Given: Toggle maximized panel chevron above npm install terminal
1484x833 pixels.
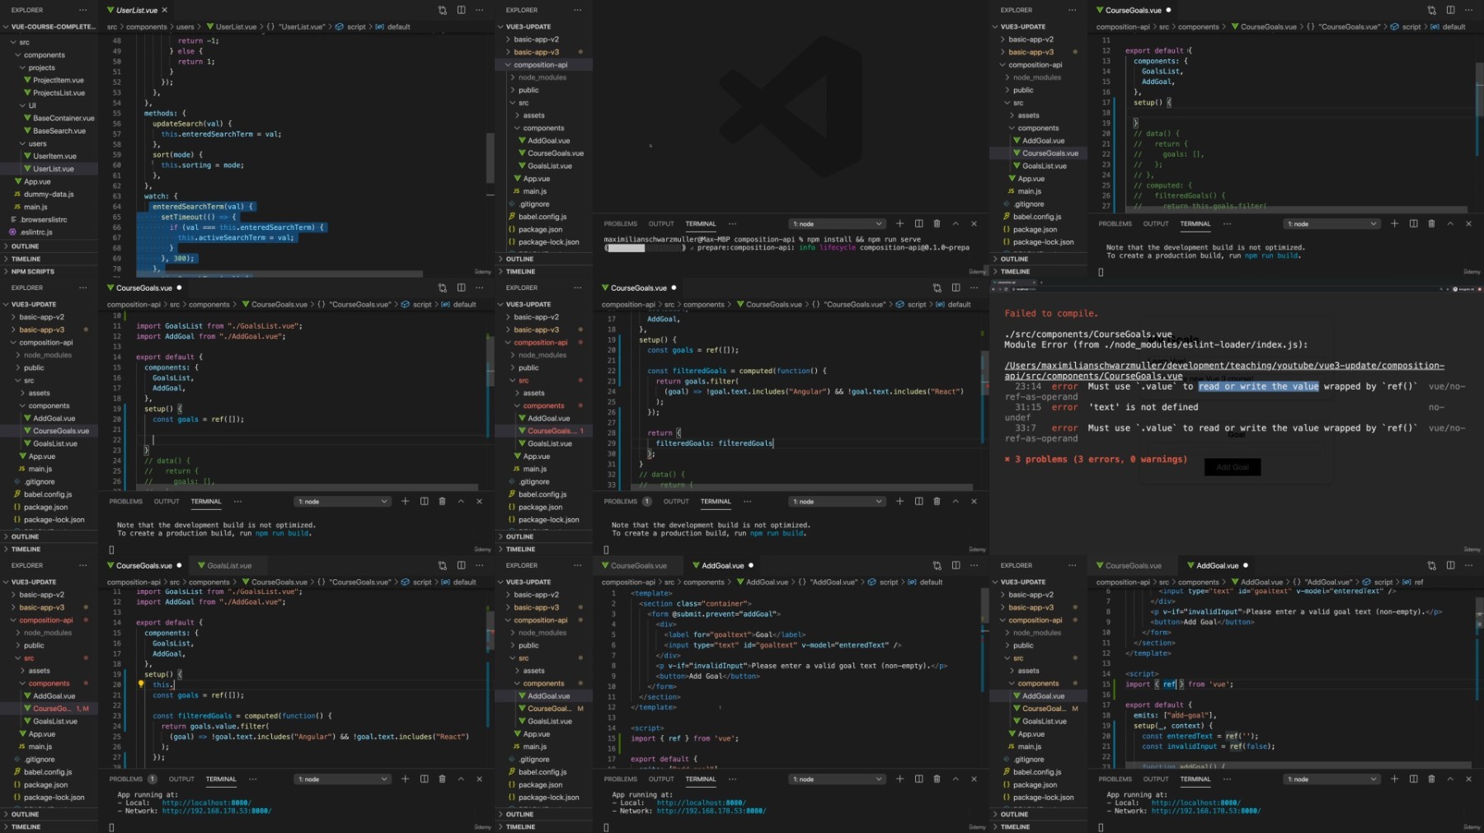Looking at the screenshot, I should point(956,223).
